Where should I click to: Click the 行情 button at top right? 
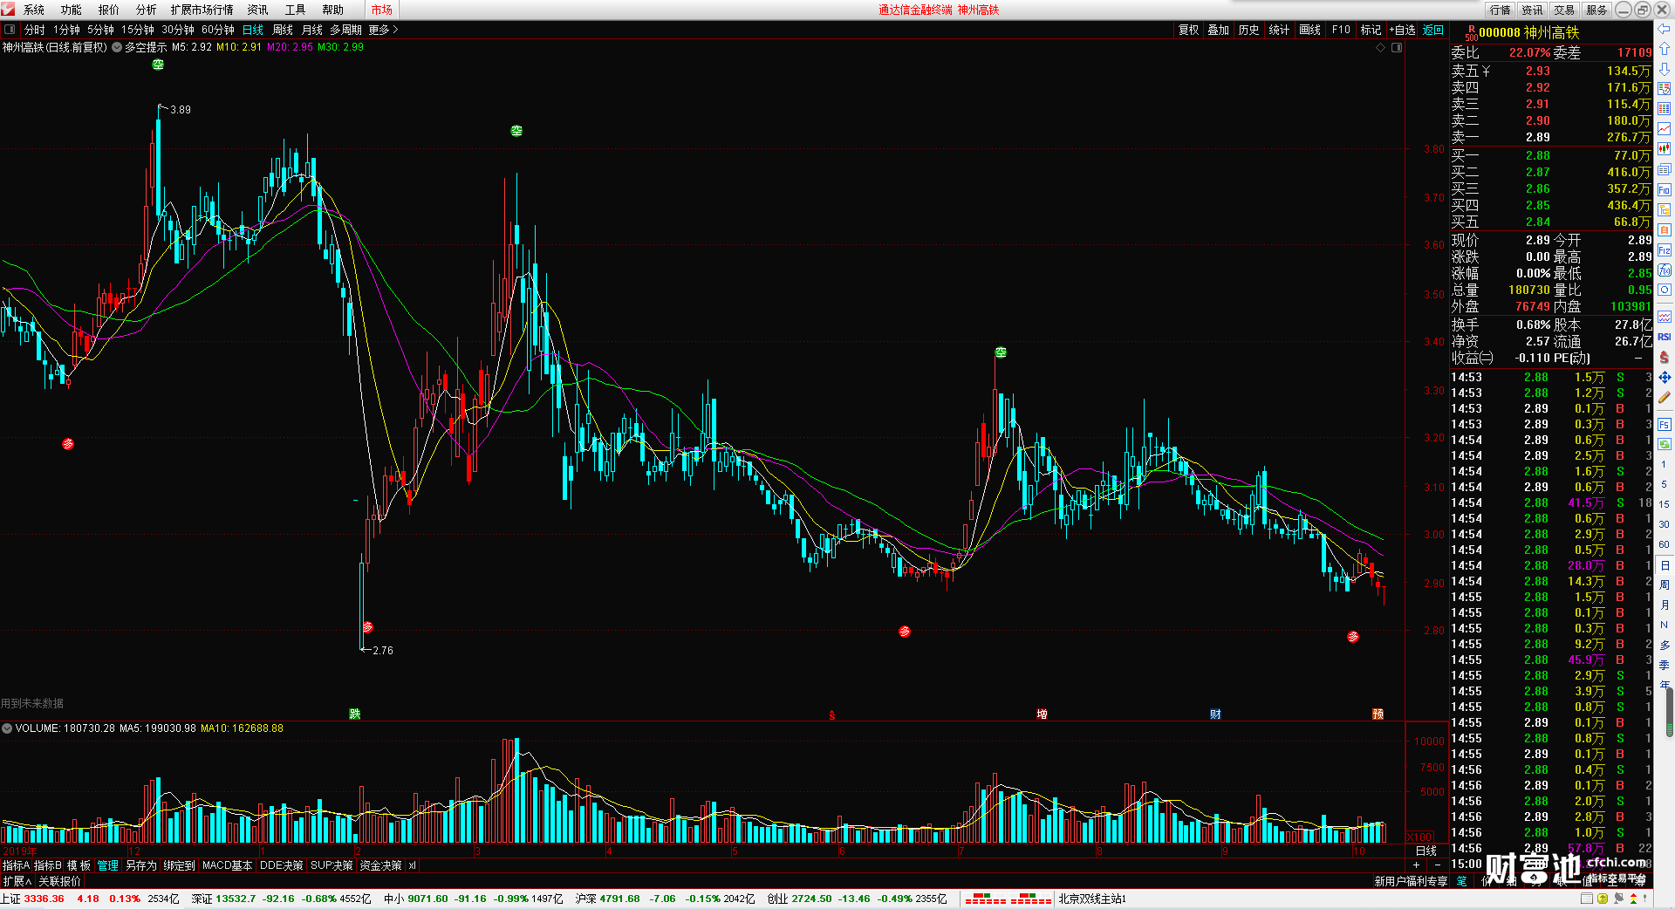pos(1500,10)
